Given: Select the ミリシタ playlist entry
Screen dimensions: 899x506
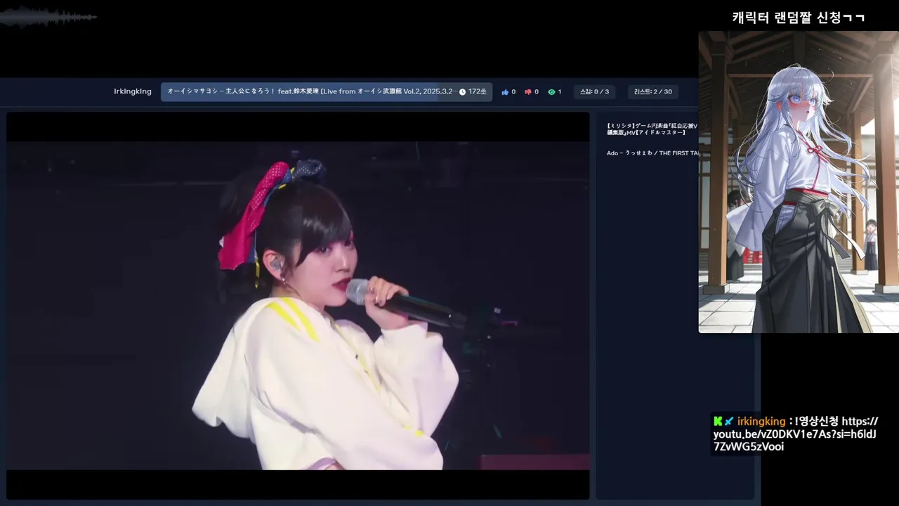Looking at the screenshot, I should 652,129.
